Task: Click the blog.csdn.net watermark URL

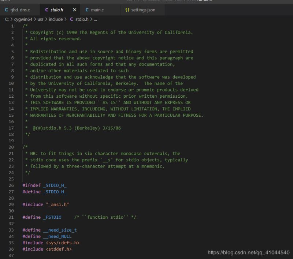Action: click(x=249, y=252)
